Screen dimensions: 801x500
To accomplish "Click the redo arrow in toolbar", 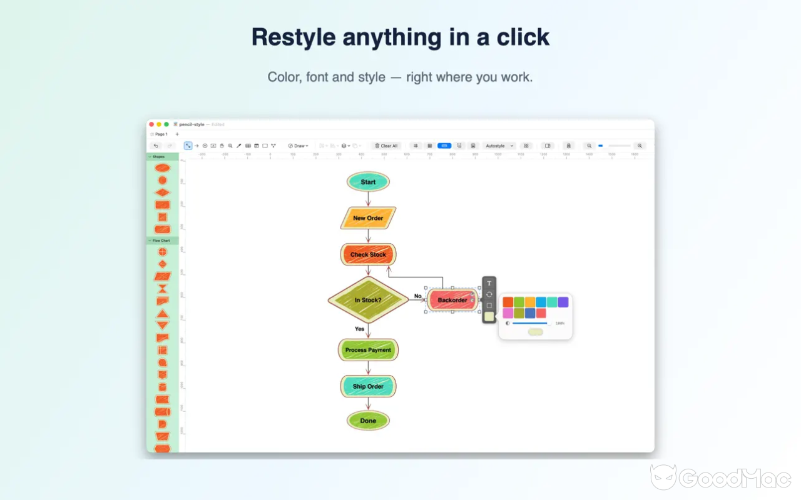I will pos(170,146).
